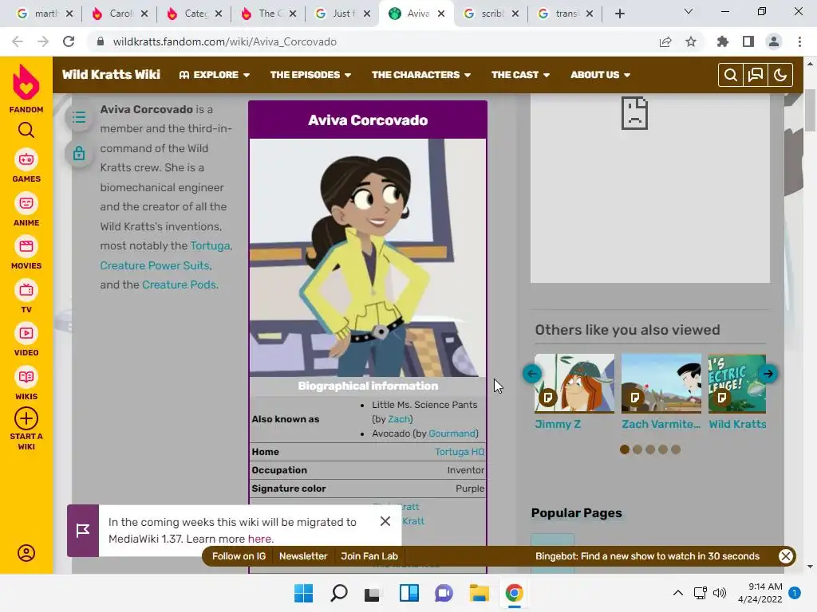Open the Tortuga HQ link
Image resolution: width=817 pixels, height=612 pixels.
(x=460, y=452)
